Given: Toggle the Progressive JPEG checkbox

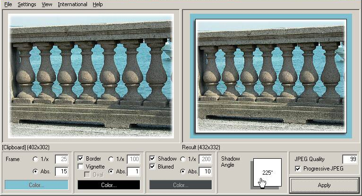Looking at the screenshot, I should click(298, 169).
